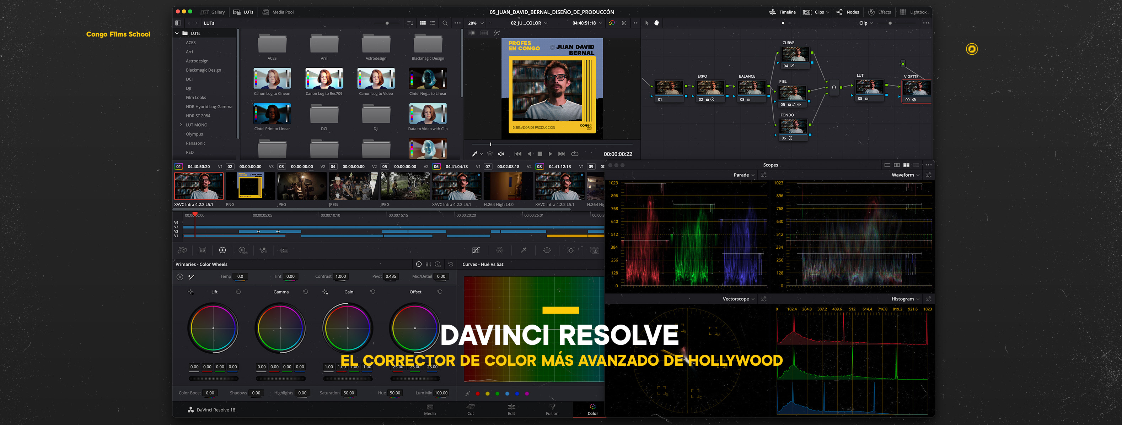Stop playback in the viewer
This screenshot has height=425, width=1122.
[539, 154]
